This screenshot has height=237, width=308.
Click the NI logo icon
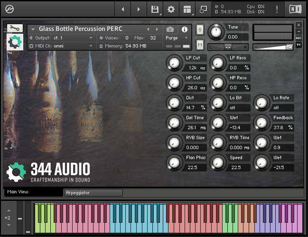coord(295,9)
